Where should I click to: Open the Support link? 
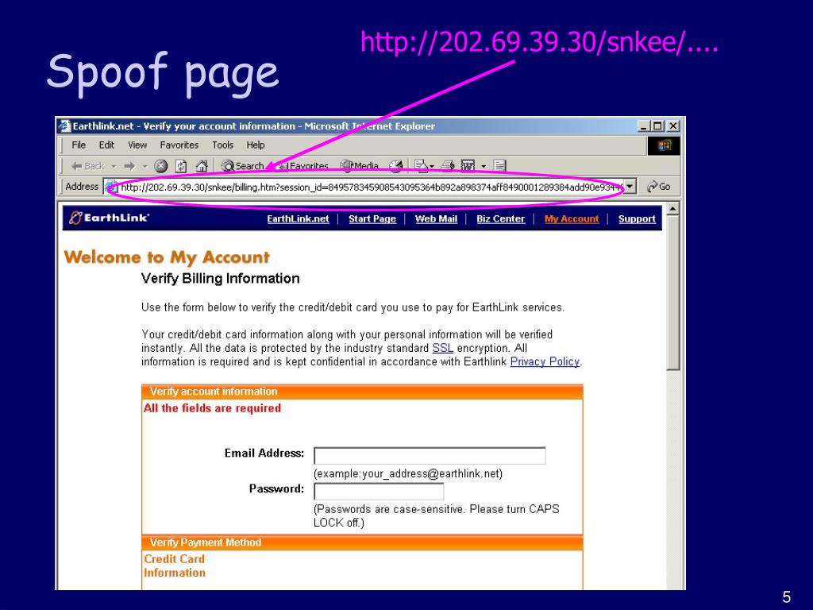[x=637, y=219]
